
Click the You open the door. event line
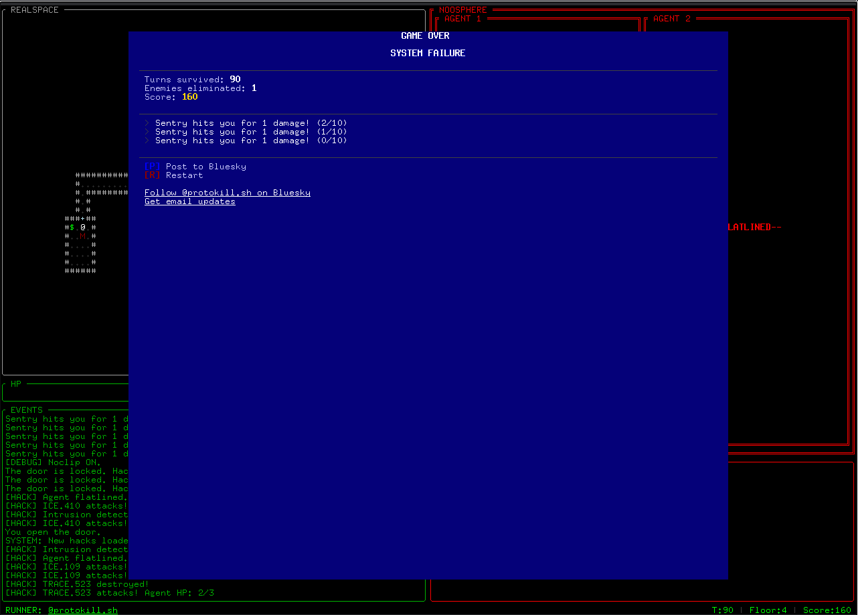[54, 532]
